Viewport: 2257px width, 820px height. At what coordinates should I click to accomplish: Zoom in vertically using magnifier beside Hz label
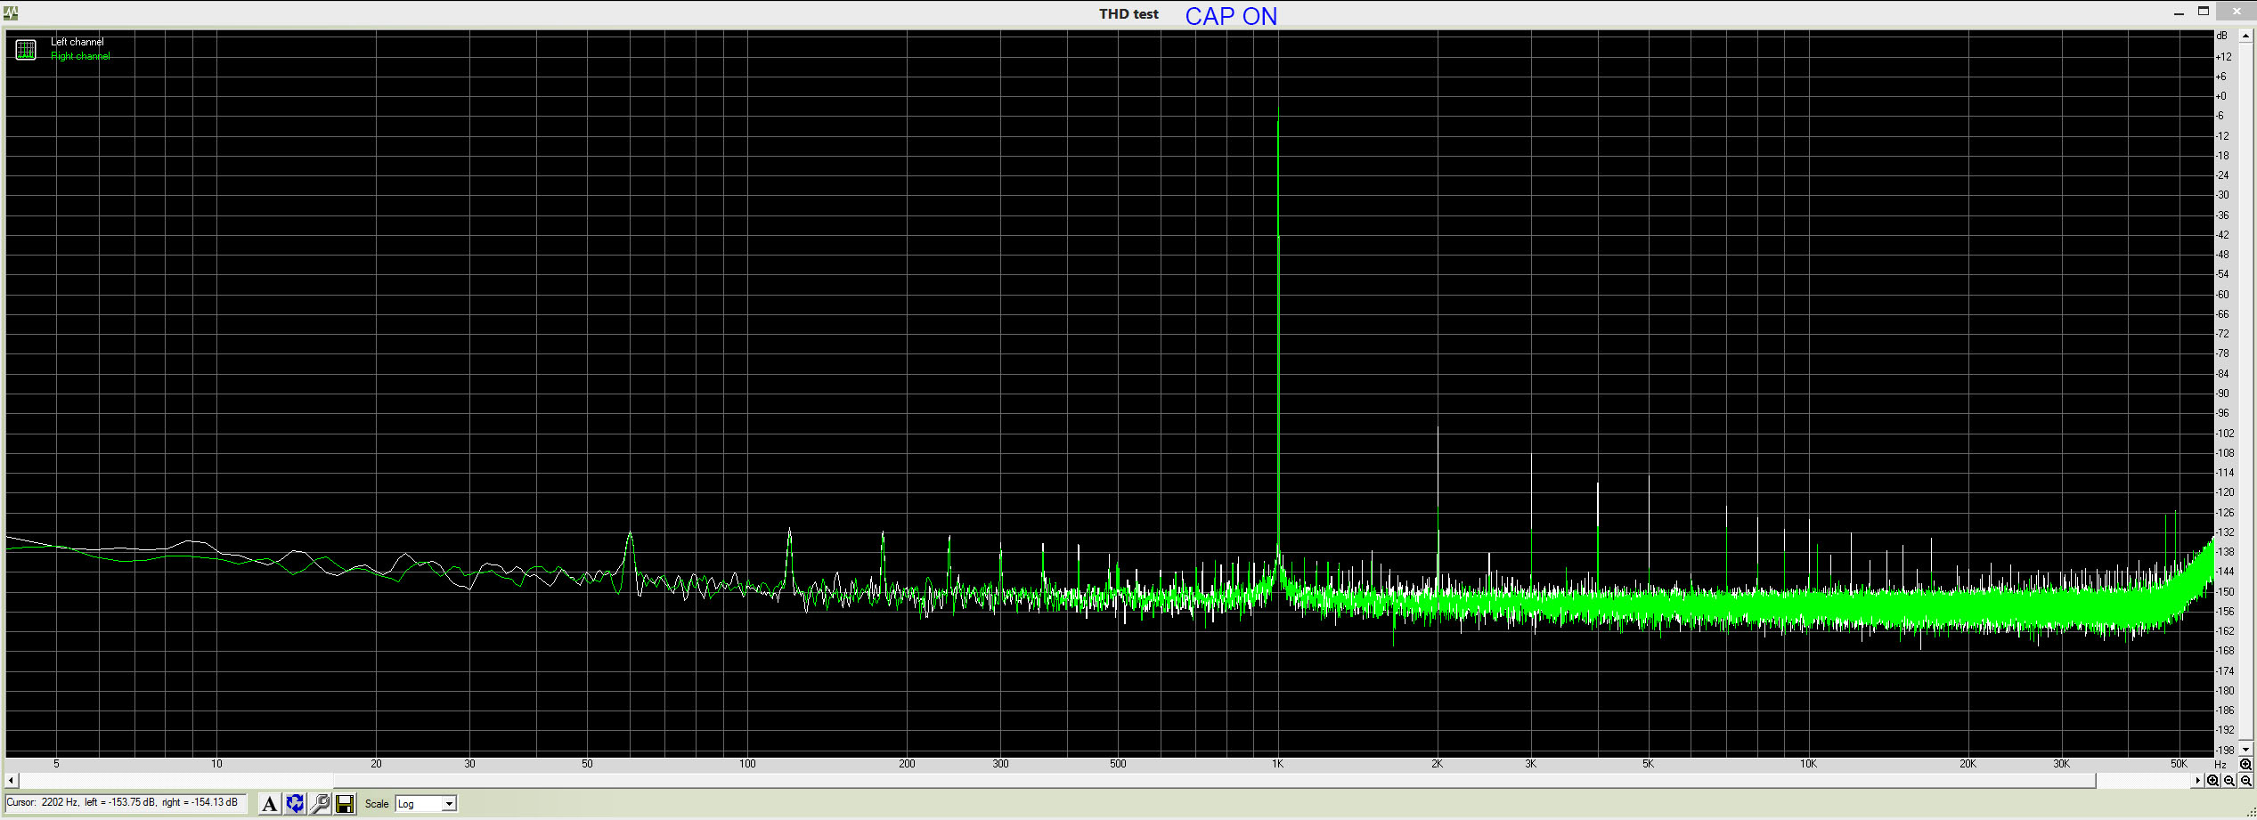(2245, 765)
